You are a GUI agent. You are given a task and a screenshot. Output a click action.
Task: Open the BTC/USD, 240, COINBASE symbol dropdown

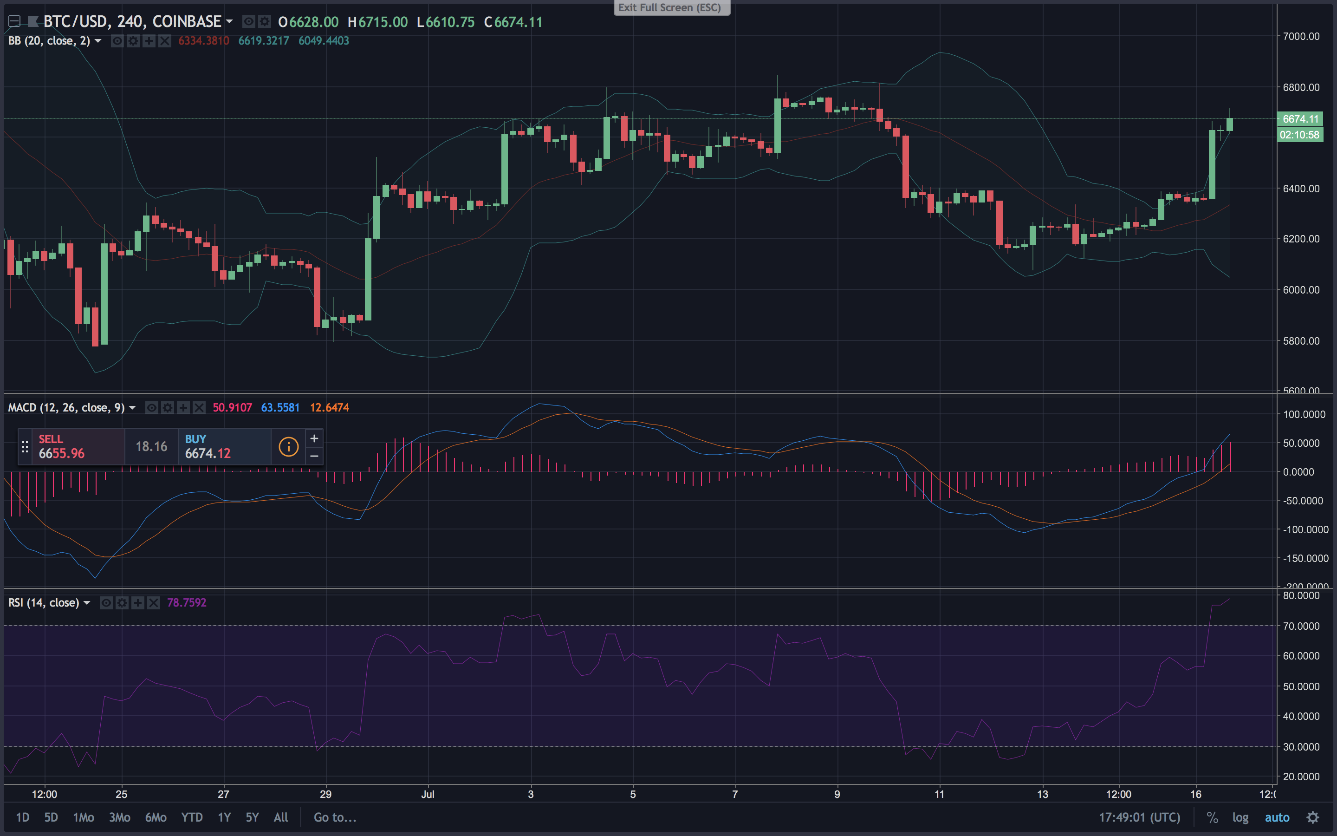tap(229, 21)
